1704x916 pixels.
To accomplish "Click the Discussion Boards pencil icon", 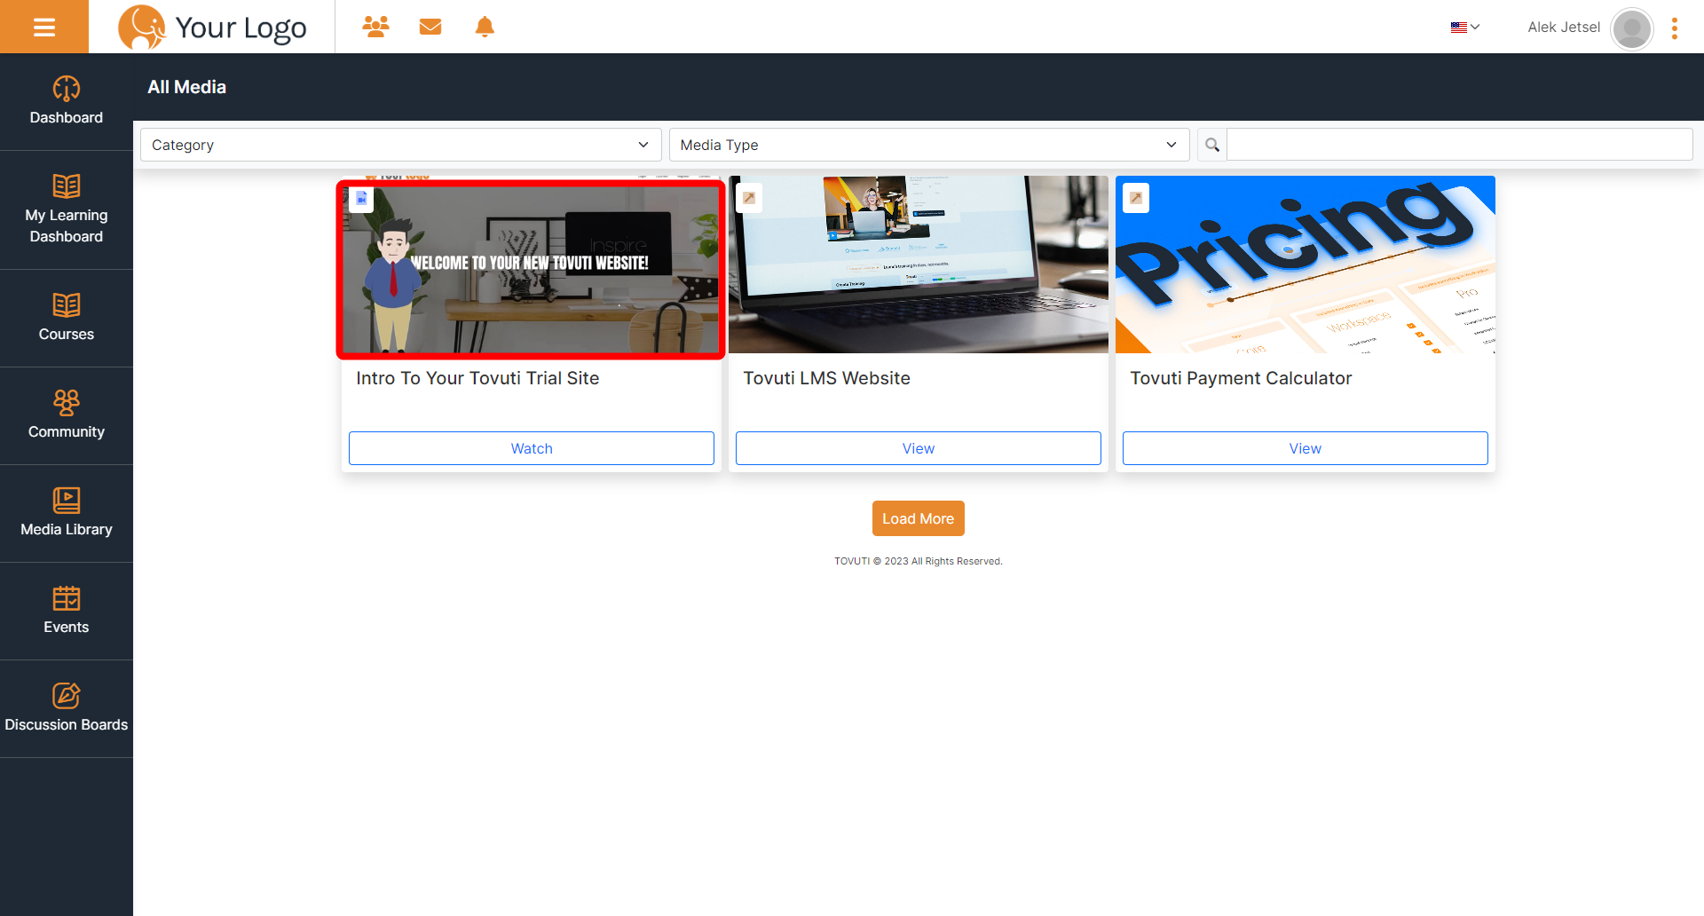I will (x=67, y=696).
